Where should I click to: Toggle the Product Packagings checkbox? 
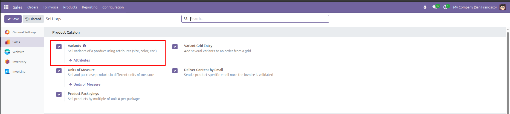[59, 94]
